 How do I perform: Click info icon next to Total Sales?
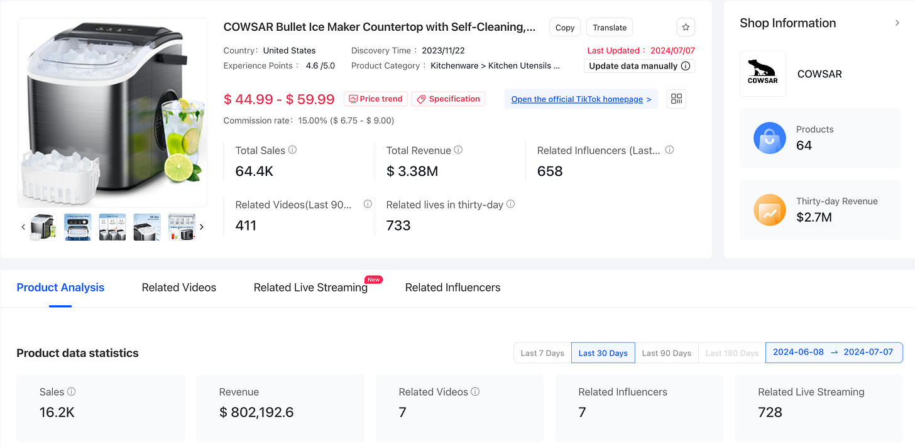pyautogui.click(x=292, y=150)
